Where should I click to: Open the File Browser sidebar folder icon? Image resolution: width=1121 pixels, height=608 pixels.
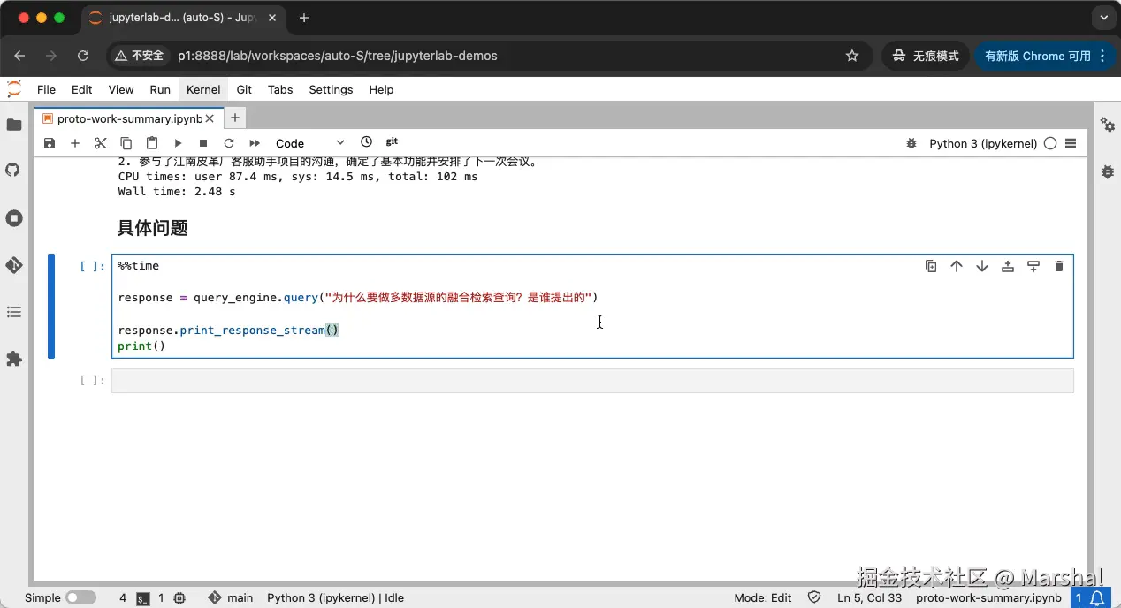(14, 125)
